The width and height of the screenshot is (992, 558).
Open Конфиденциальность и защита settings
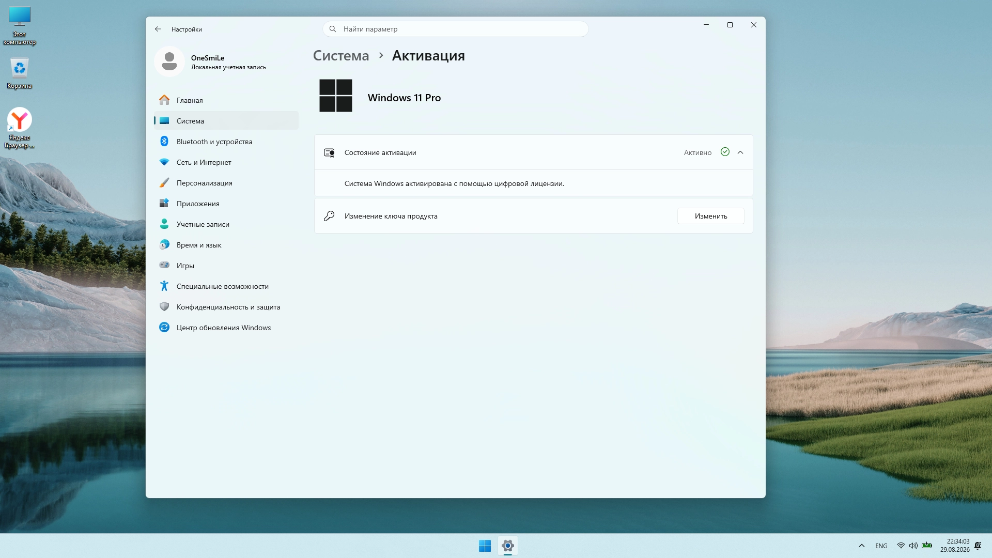point(226,307)
